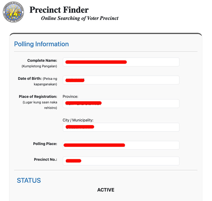Click the Province label text
Image resolution: width=212 pixels, height=201 pixels.
tap(70, 97)
